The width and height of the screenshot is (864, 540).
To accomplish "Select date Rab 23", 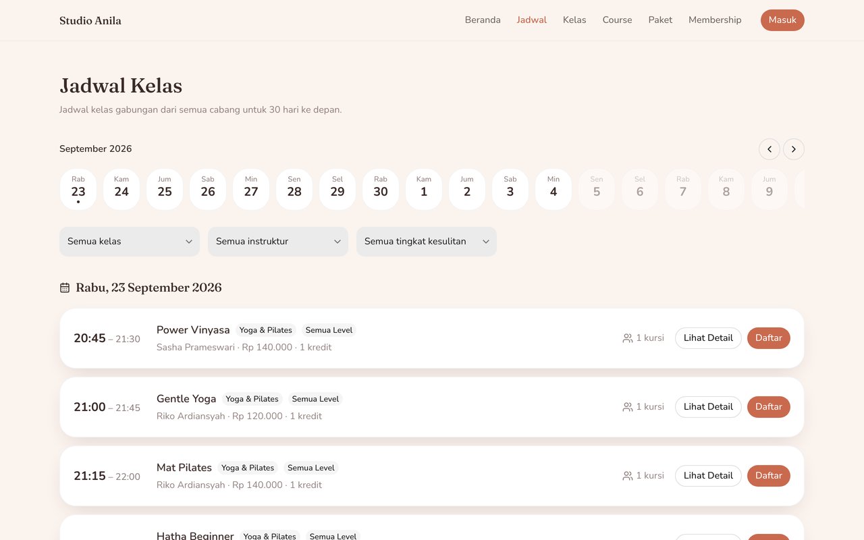I will (78, 189).
